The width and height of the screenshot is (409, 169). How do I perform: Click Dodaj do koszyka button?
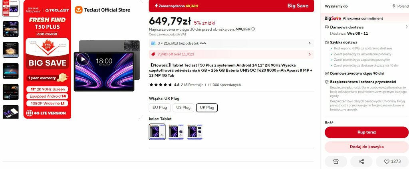(x=367, y=147)
